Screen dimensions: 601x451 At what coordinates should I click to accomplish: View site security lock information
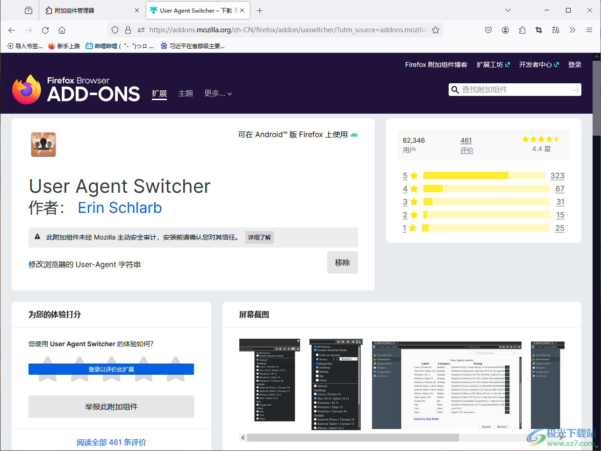click(128, 30)
